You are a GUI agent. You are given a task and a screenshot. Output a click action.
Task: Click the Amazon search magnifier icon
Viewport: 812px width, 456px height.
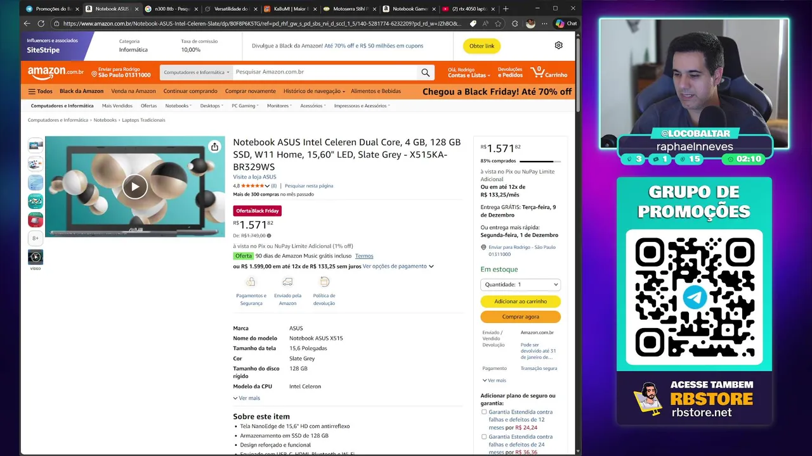[426, 72]
